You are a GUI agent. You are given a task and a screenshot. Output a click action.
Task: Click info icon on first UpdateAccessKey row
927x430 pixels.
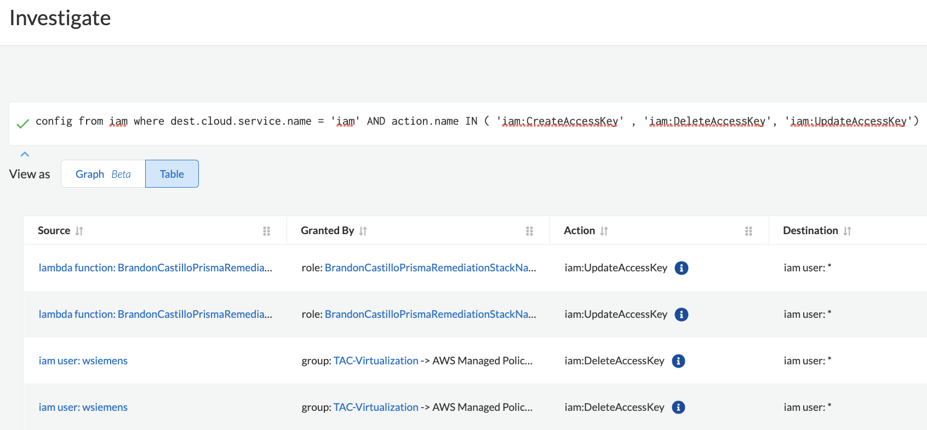(x=681, y=268)
